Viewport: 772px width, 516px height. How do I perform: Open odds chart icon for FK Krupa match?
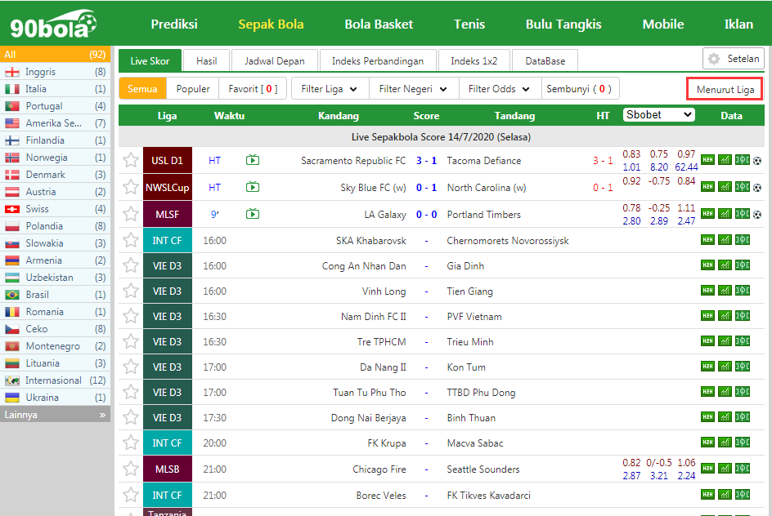point(725,443)
